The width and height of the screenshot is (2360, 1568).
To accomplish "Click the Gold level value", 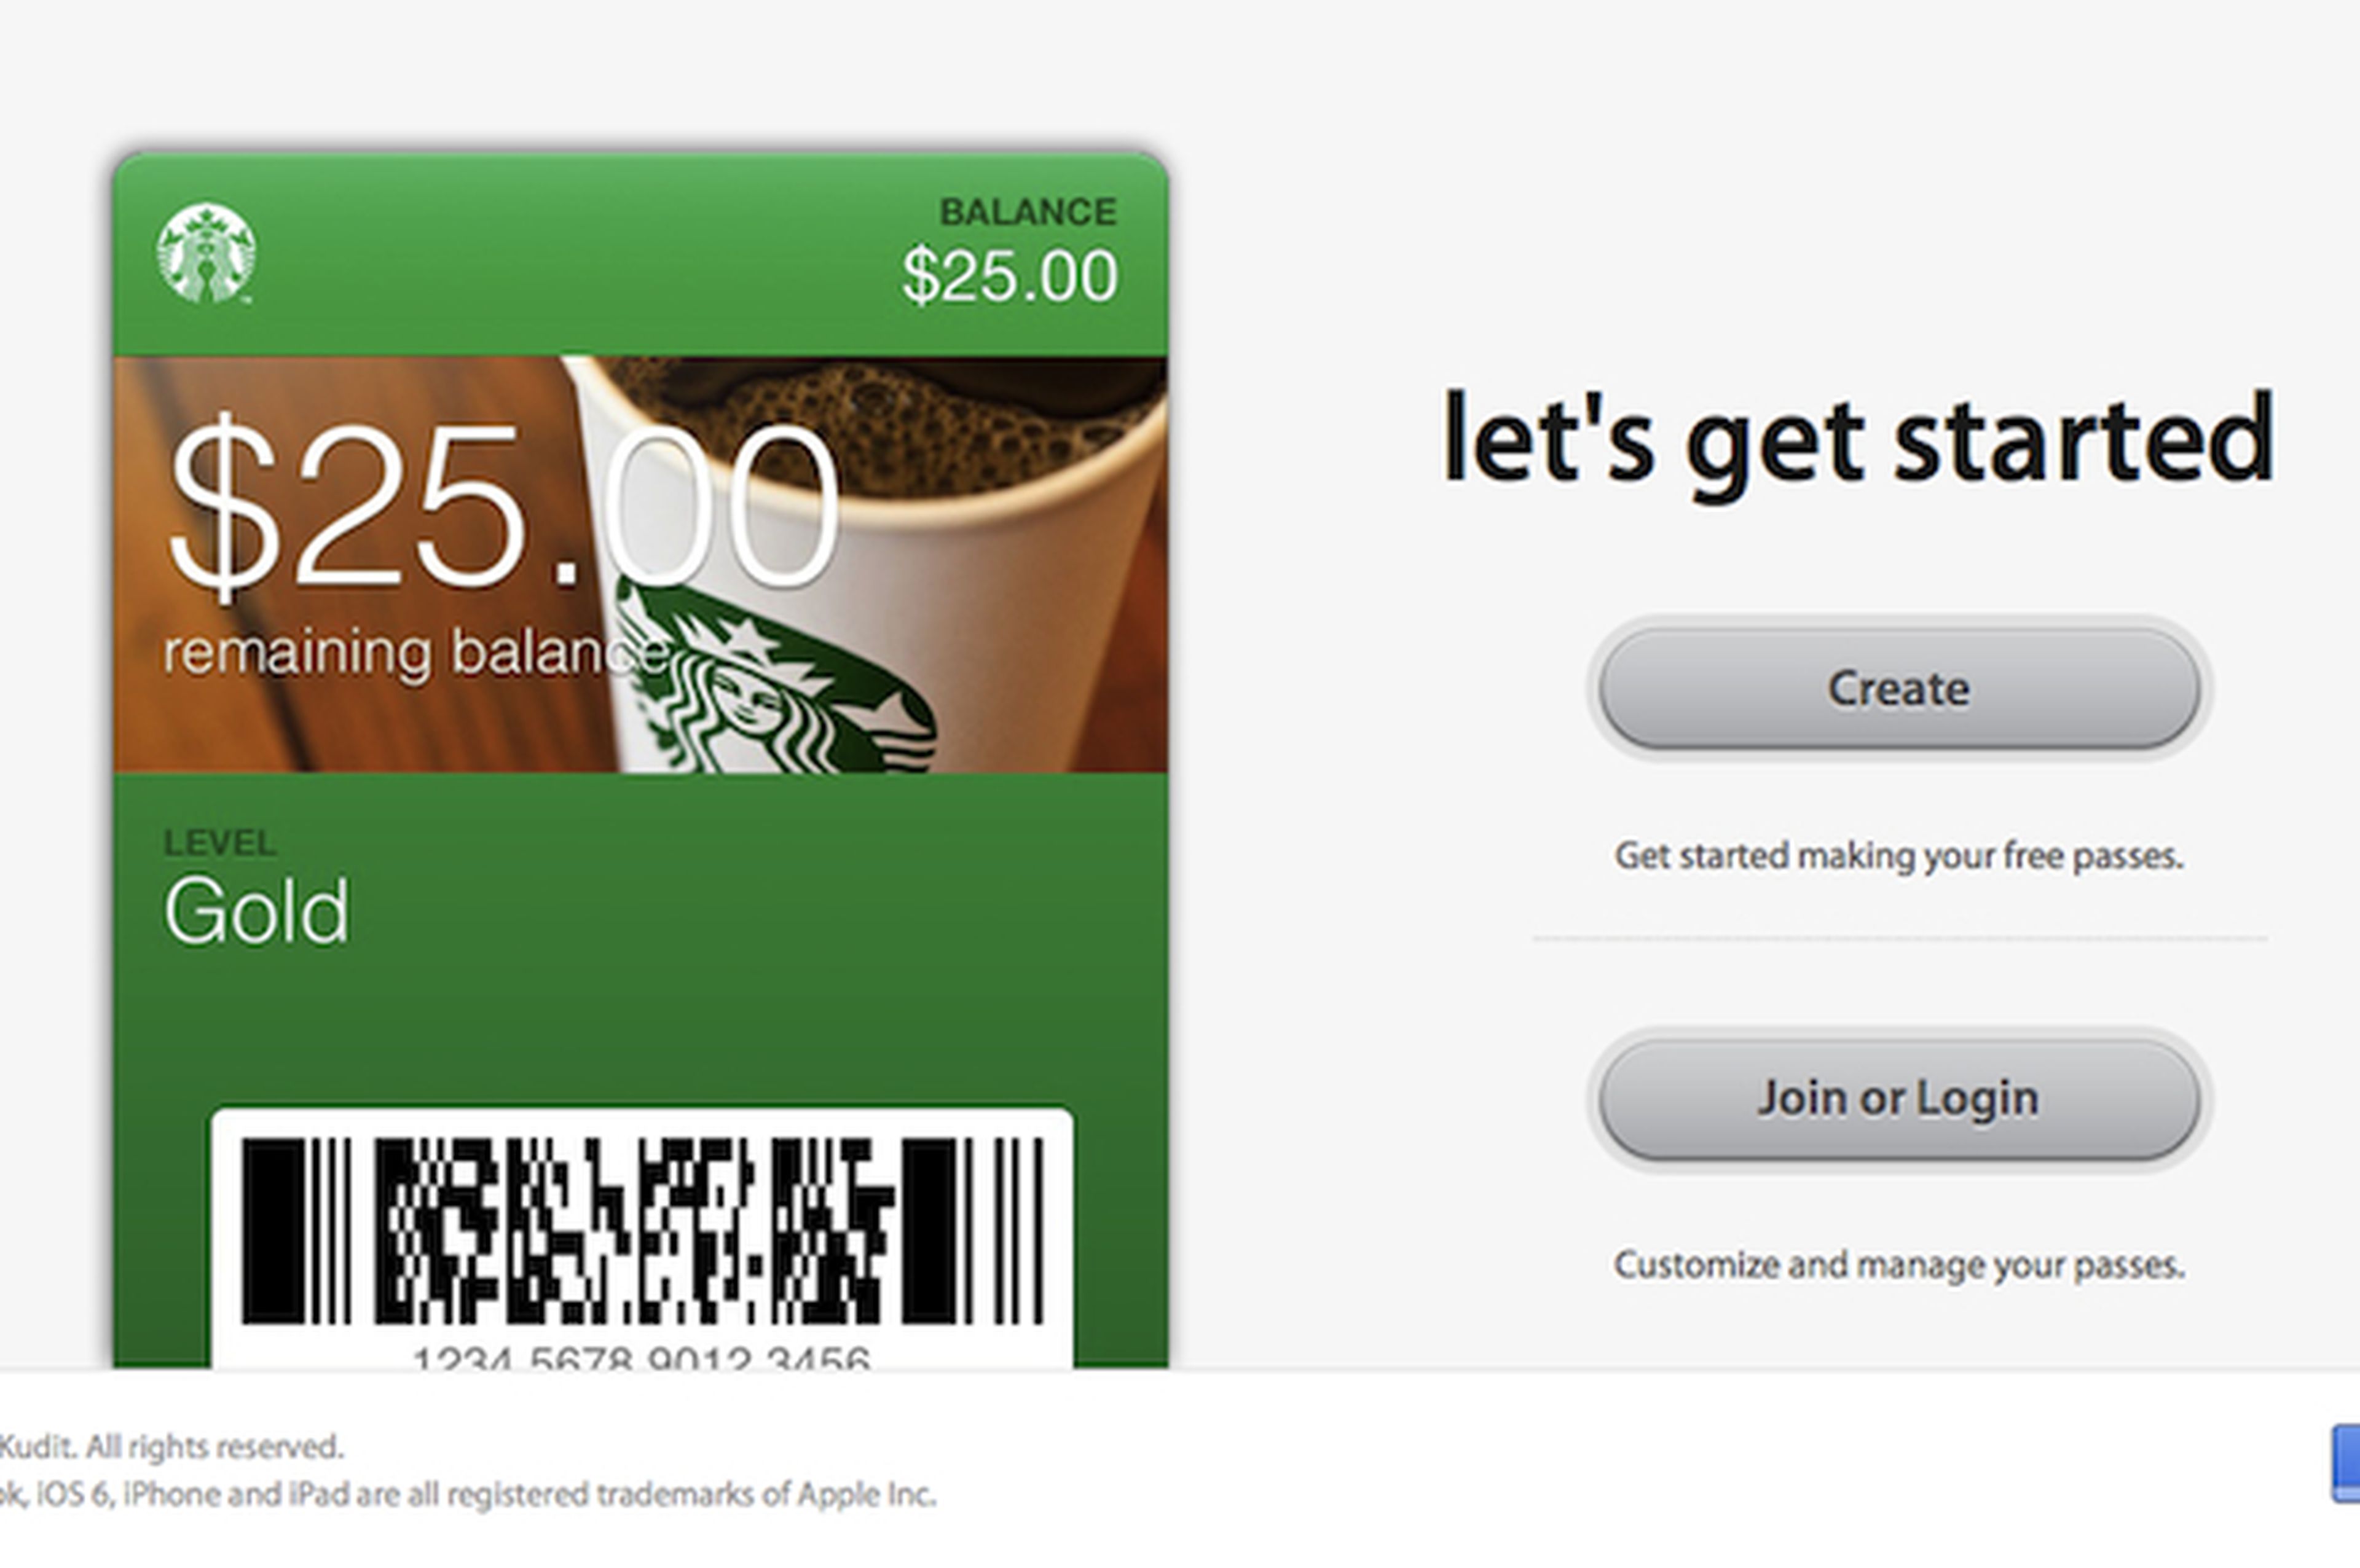I will point(257,911).
